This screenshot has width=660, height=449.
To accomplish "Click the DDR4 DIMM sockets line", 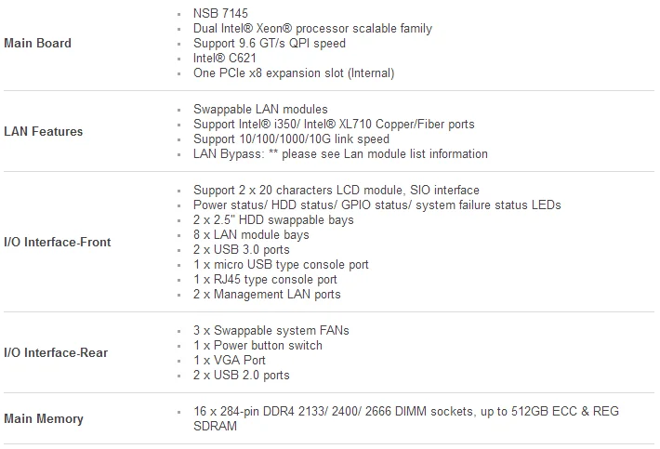I will pyautogui.click(x=405, y=412).
